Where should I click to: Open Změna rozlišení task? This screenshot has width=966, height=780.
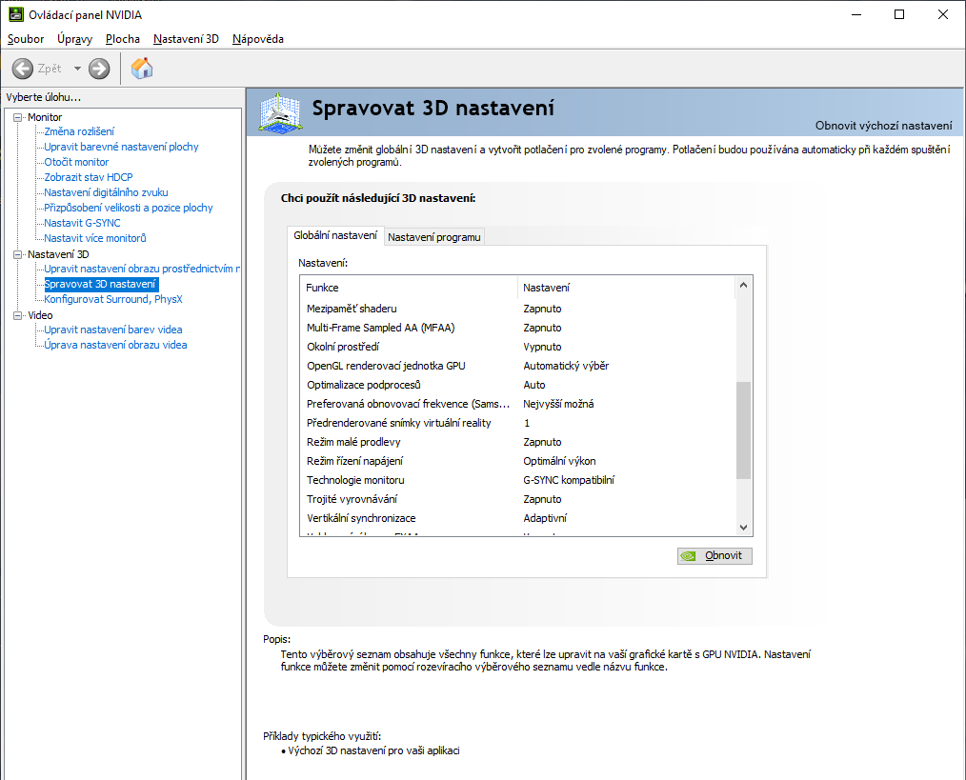(79, 131)
